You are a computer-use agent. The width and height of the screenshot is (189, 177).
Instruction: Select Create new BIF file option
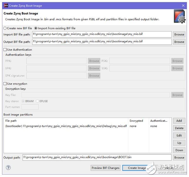coord(5,28)
